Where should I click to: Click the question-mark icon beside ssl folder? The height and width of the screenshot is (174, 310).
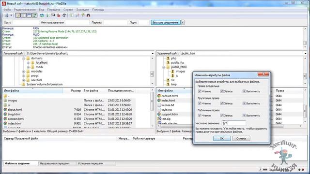(x=168, y=80)
